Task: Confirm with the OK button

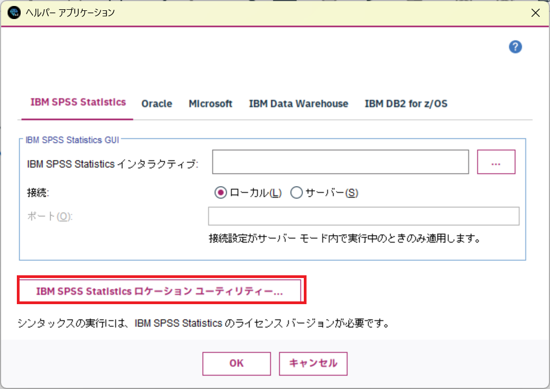Action: pyautogui.click(x=236, y=364)
